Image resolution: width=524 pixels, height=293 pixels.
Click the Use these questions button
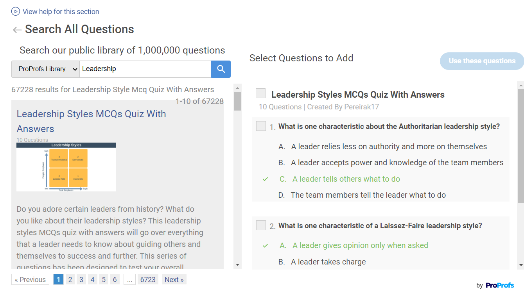pyautogui.click(x=482, y=61)
